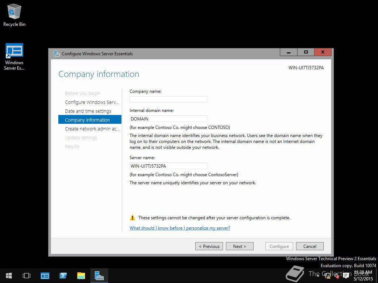Go to Date and time settings step
Image resolution: width=378 pixels, height=283 pixels.
tap(88, 111)
